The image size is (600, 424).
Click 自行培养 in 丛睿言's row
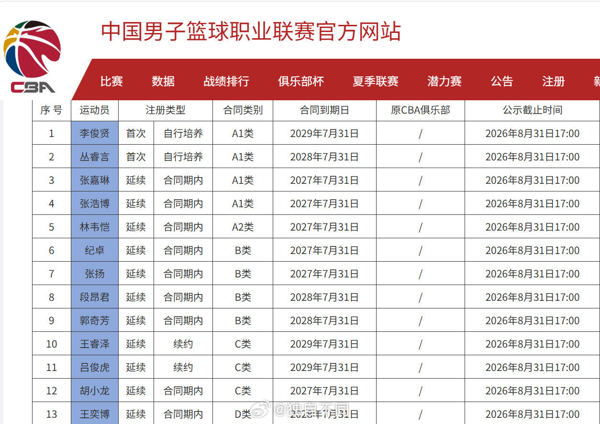click(183, 157)
